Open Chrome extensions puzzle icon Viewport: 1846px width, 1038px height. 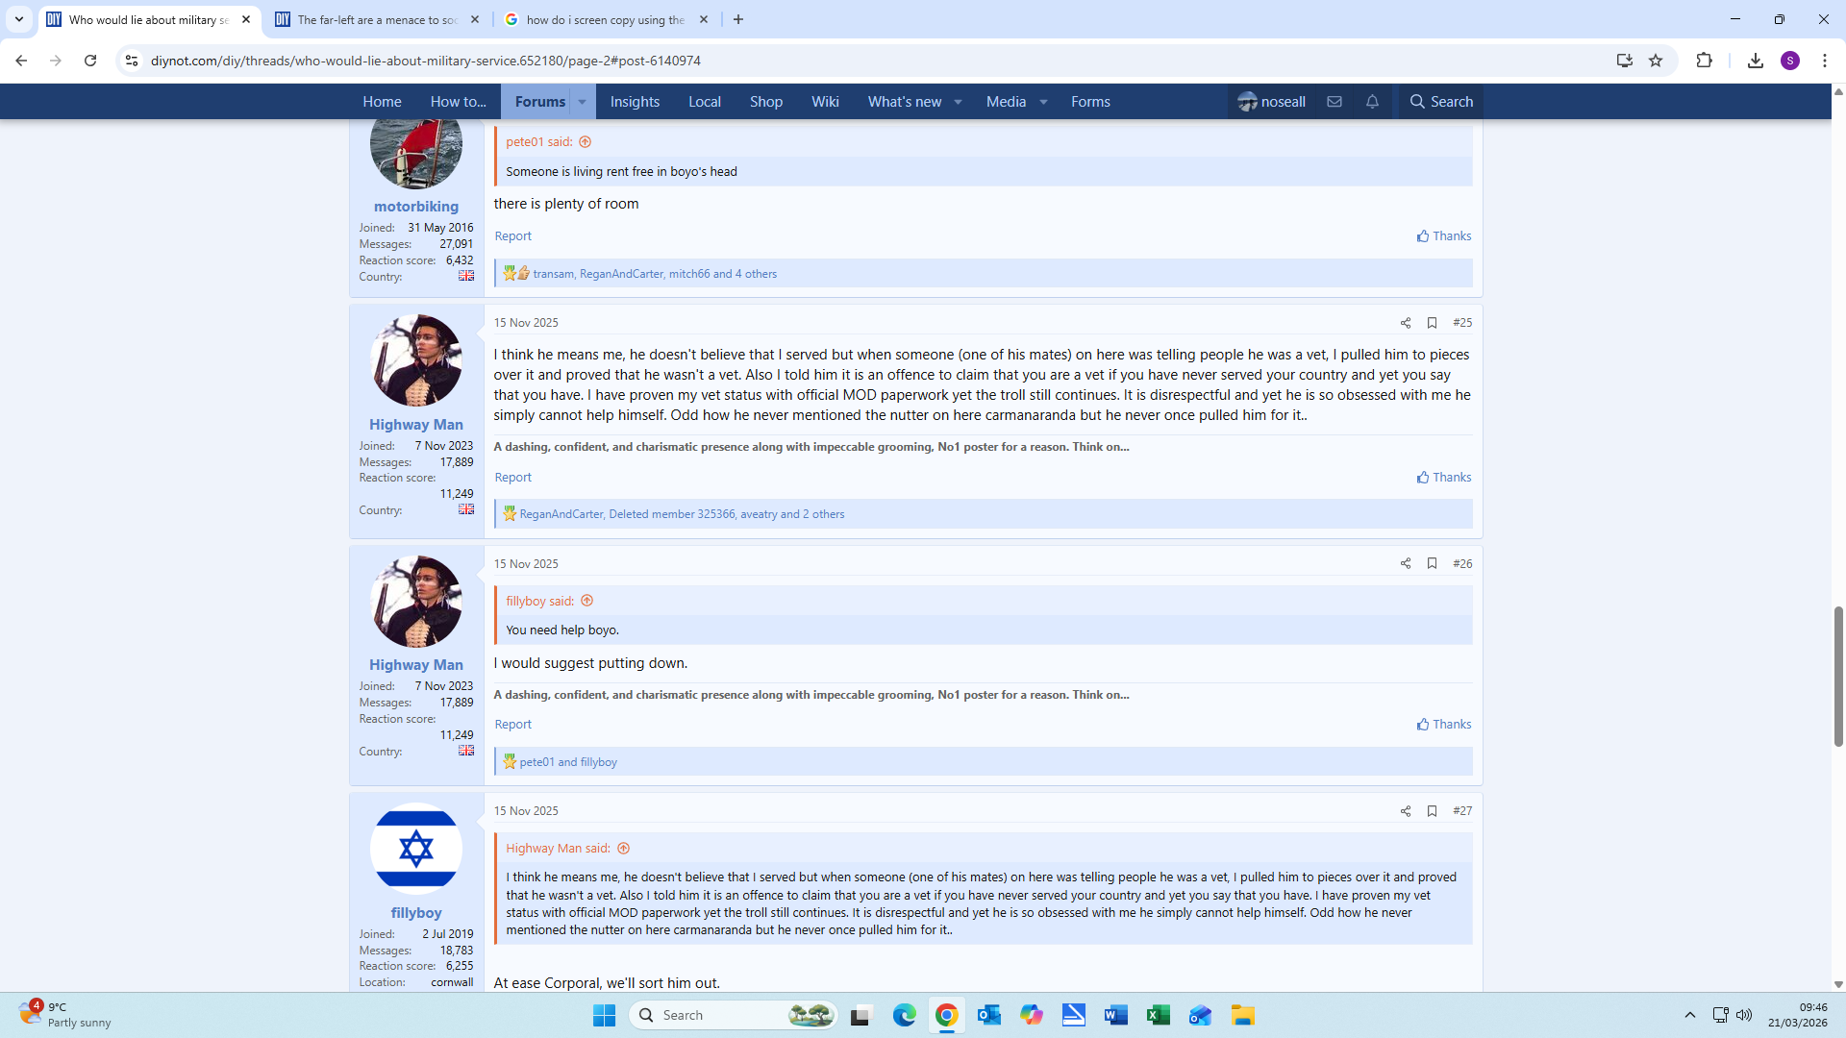pos(1704,61)
